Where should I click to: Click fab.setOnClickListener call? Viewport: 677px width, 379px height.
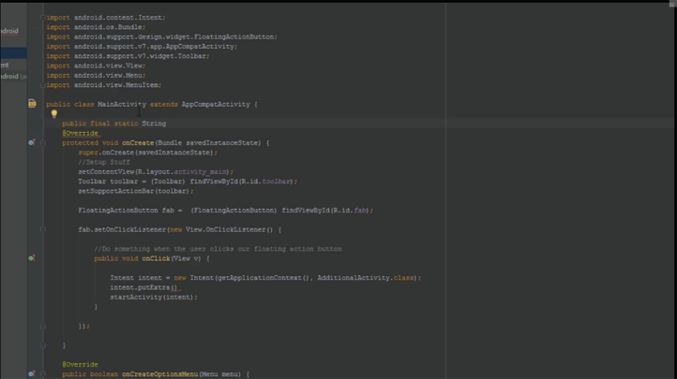click(x=122, y=229)
